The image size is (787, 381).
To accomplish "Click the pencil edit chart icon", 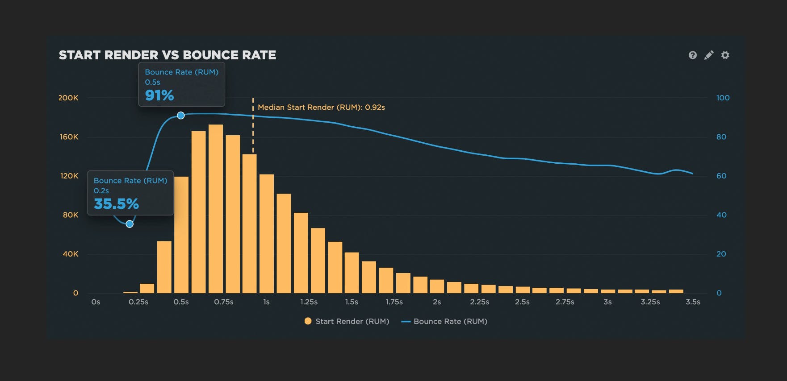I will [709, 55].
